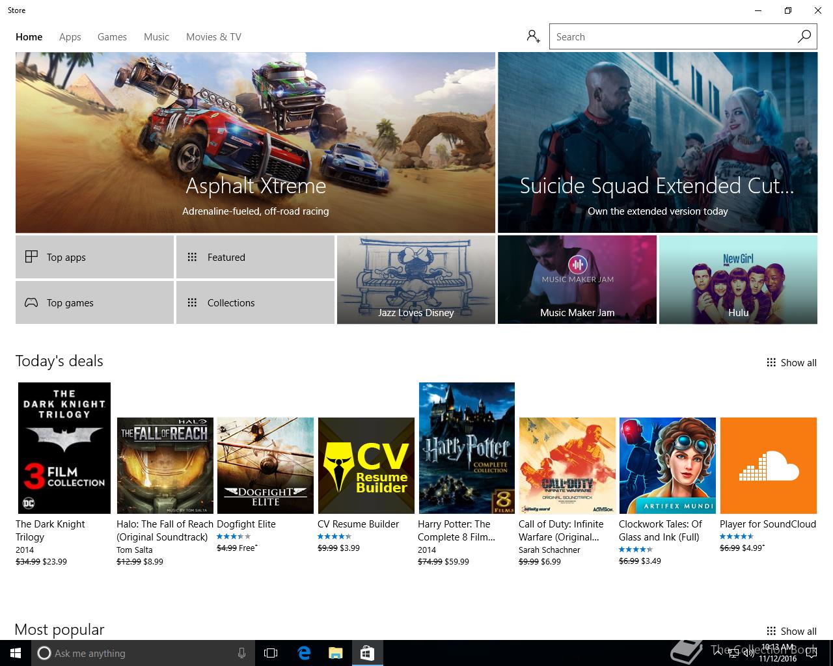Viewport: 833px width, 666px height.
Task: Open the Music Maker Jam tile
Action: coord(577,280)
